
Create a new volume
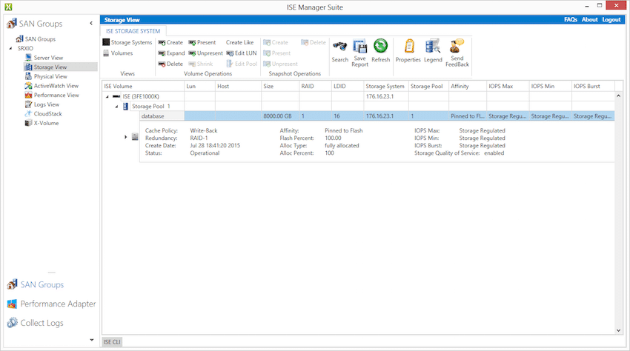[x=170, y=42]
